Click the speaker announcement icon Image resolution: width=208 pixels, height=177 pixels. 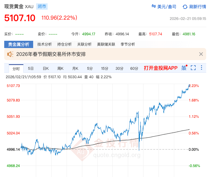tap(11, 54)
